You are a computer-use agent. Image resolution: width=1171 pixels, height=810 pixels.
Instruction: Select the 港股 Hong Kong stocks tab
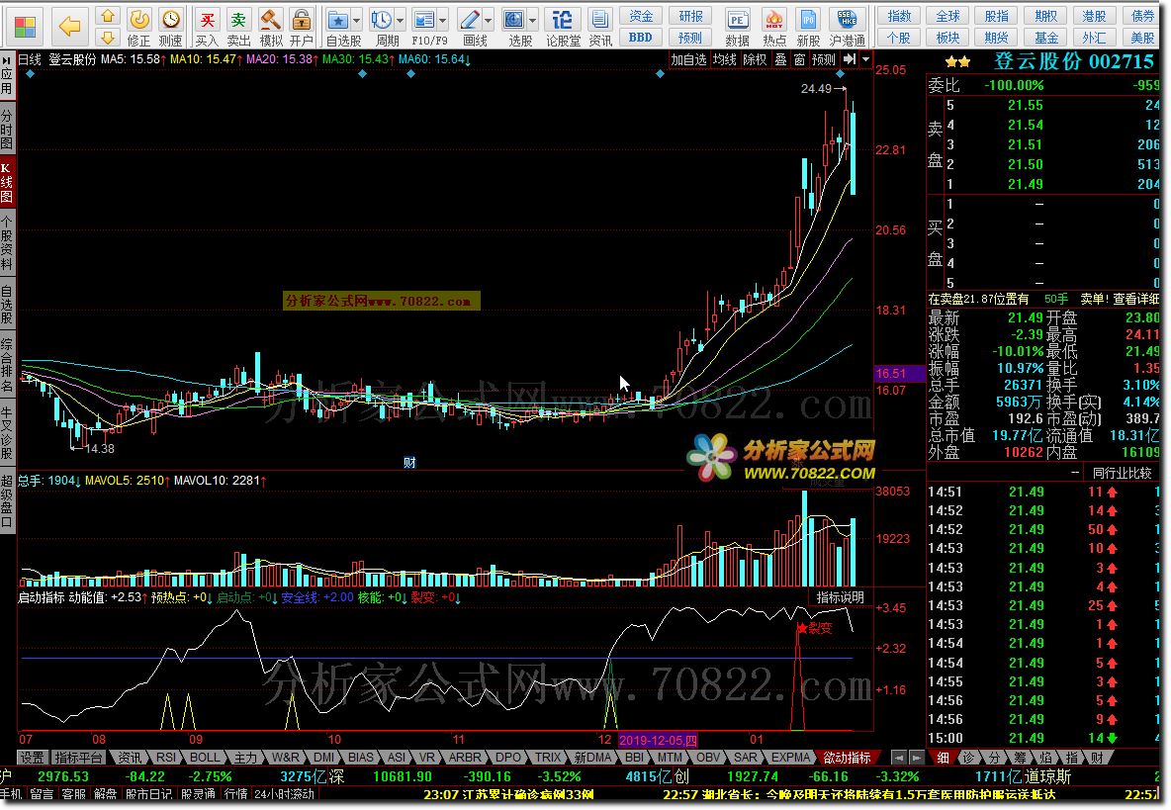coord(1094,16)
